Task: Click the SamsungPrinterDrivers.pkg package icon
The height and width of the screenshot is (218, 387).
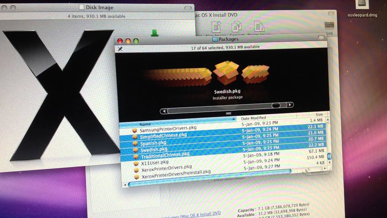Action: tap(135, 131)
